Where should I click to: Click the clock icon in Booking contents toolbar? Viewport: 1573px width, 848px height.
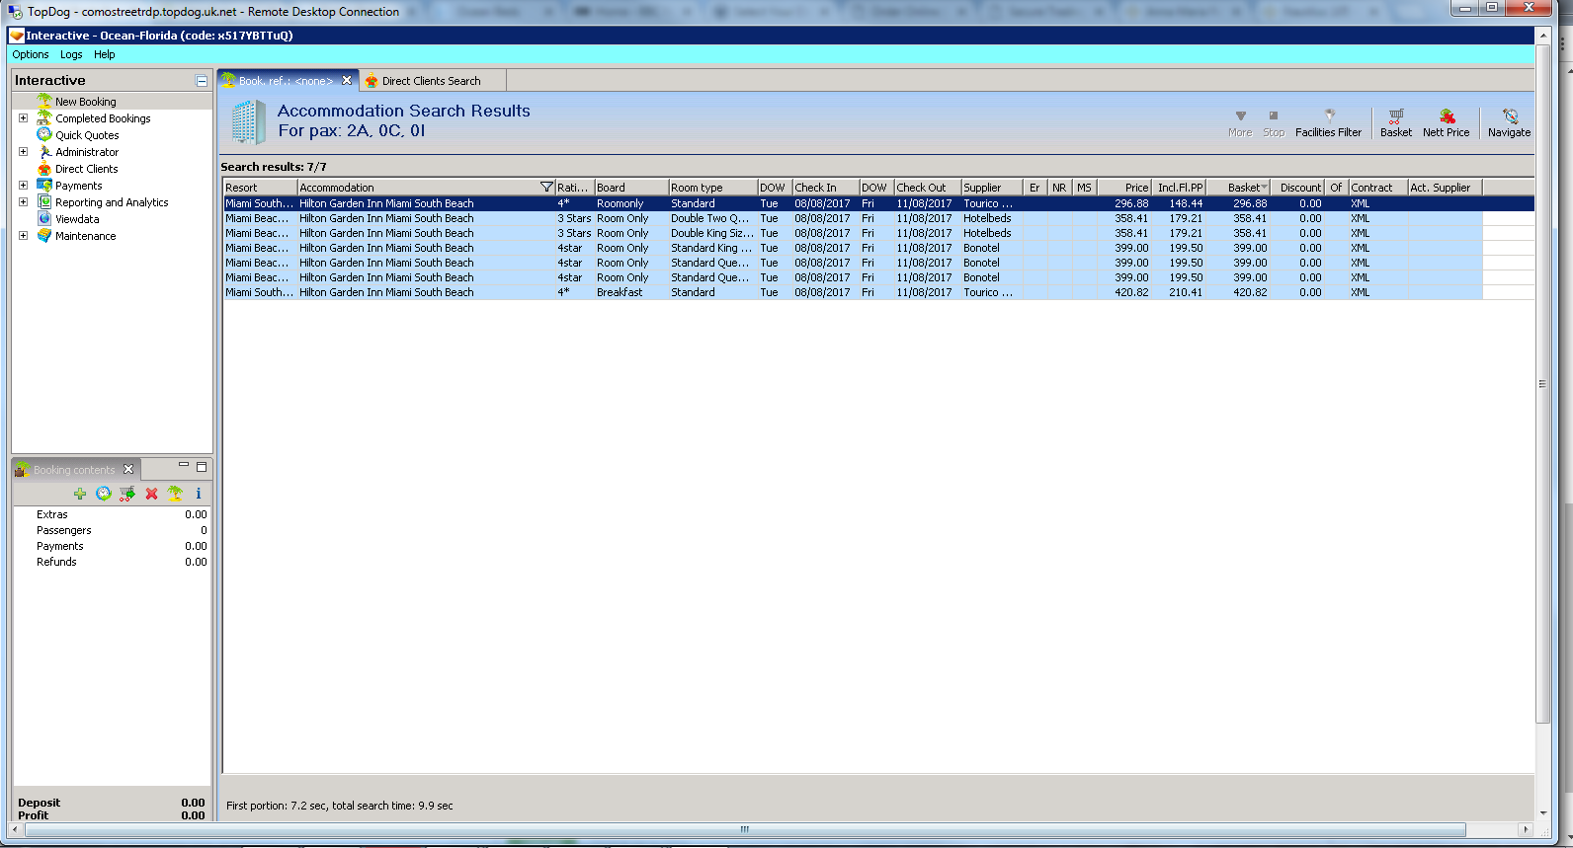[x=104, y=494]
